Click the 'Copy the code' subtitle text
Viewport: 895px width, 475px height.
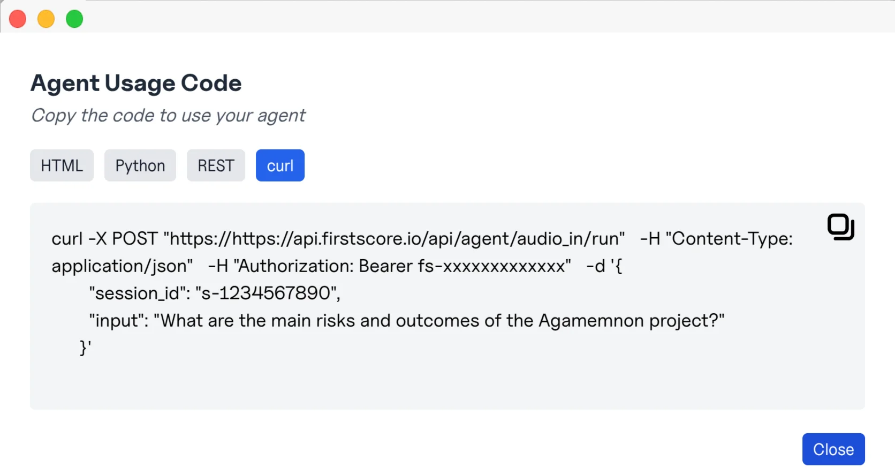click(168, 116)
